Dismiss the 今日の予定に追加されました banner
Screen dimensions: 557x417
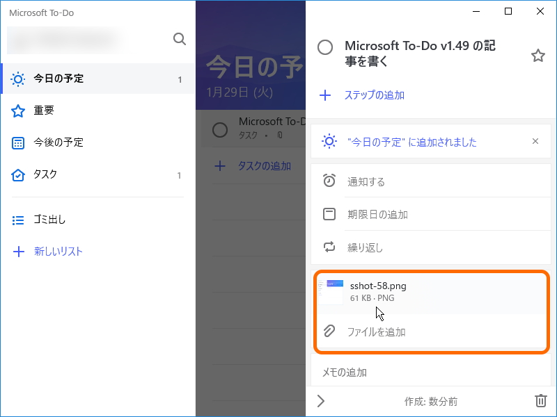[x=535, y=141]
